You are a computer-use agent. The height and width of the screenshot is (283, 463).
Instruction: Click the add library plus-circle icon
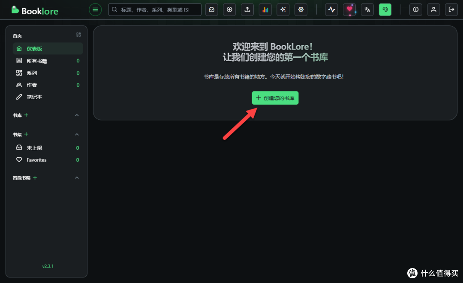pos(229,10)
